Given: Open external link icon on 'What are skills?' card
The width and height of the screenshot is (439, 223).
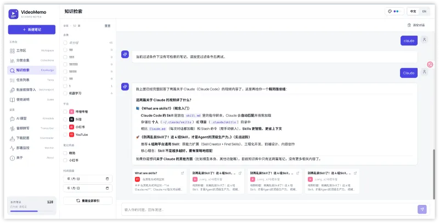Looking at the screenshot, I should coord(183,173).
